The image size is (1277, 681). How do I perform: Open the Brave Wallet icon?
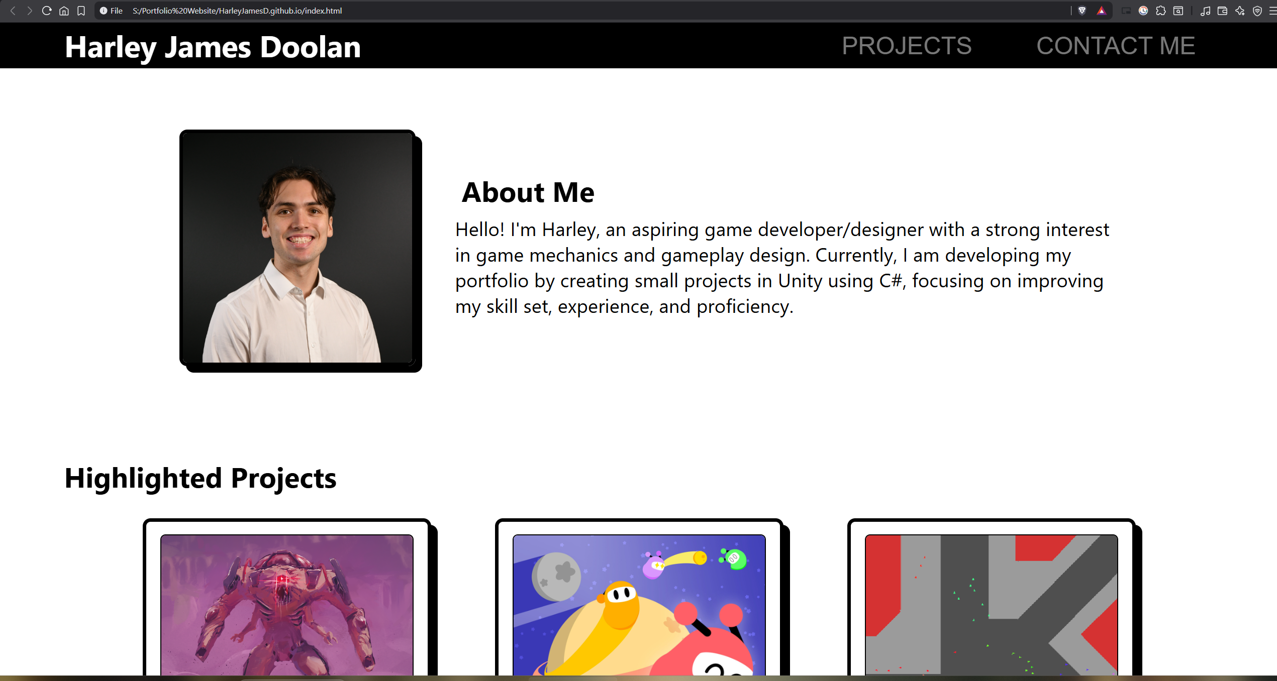1222,11
